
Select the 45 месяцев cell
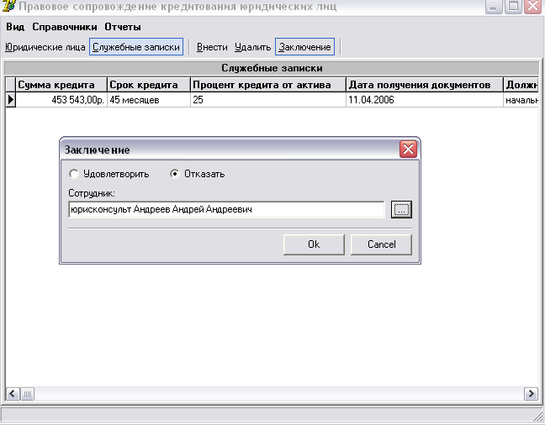point(149,100)
